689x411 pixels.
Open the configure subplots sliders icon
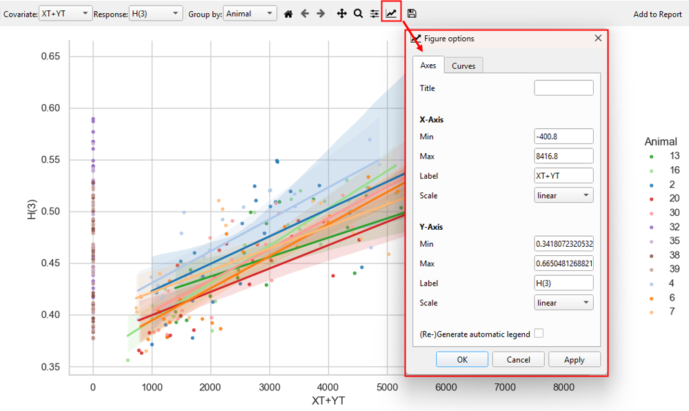pyautogui.click(x=375, y=12)
